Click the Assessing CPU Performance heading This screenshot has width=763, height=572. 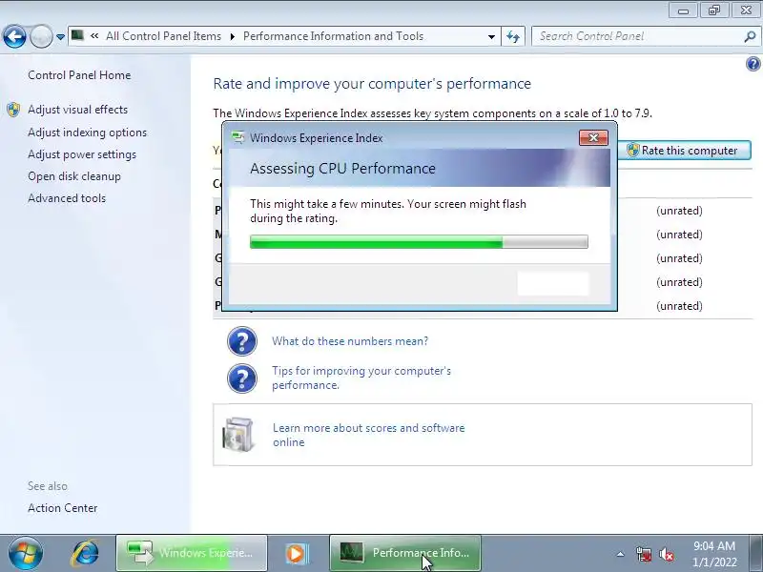tap(342, 169)
